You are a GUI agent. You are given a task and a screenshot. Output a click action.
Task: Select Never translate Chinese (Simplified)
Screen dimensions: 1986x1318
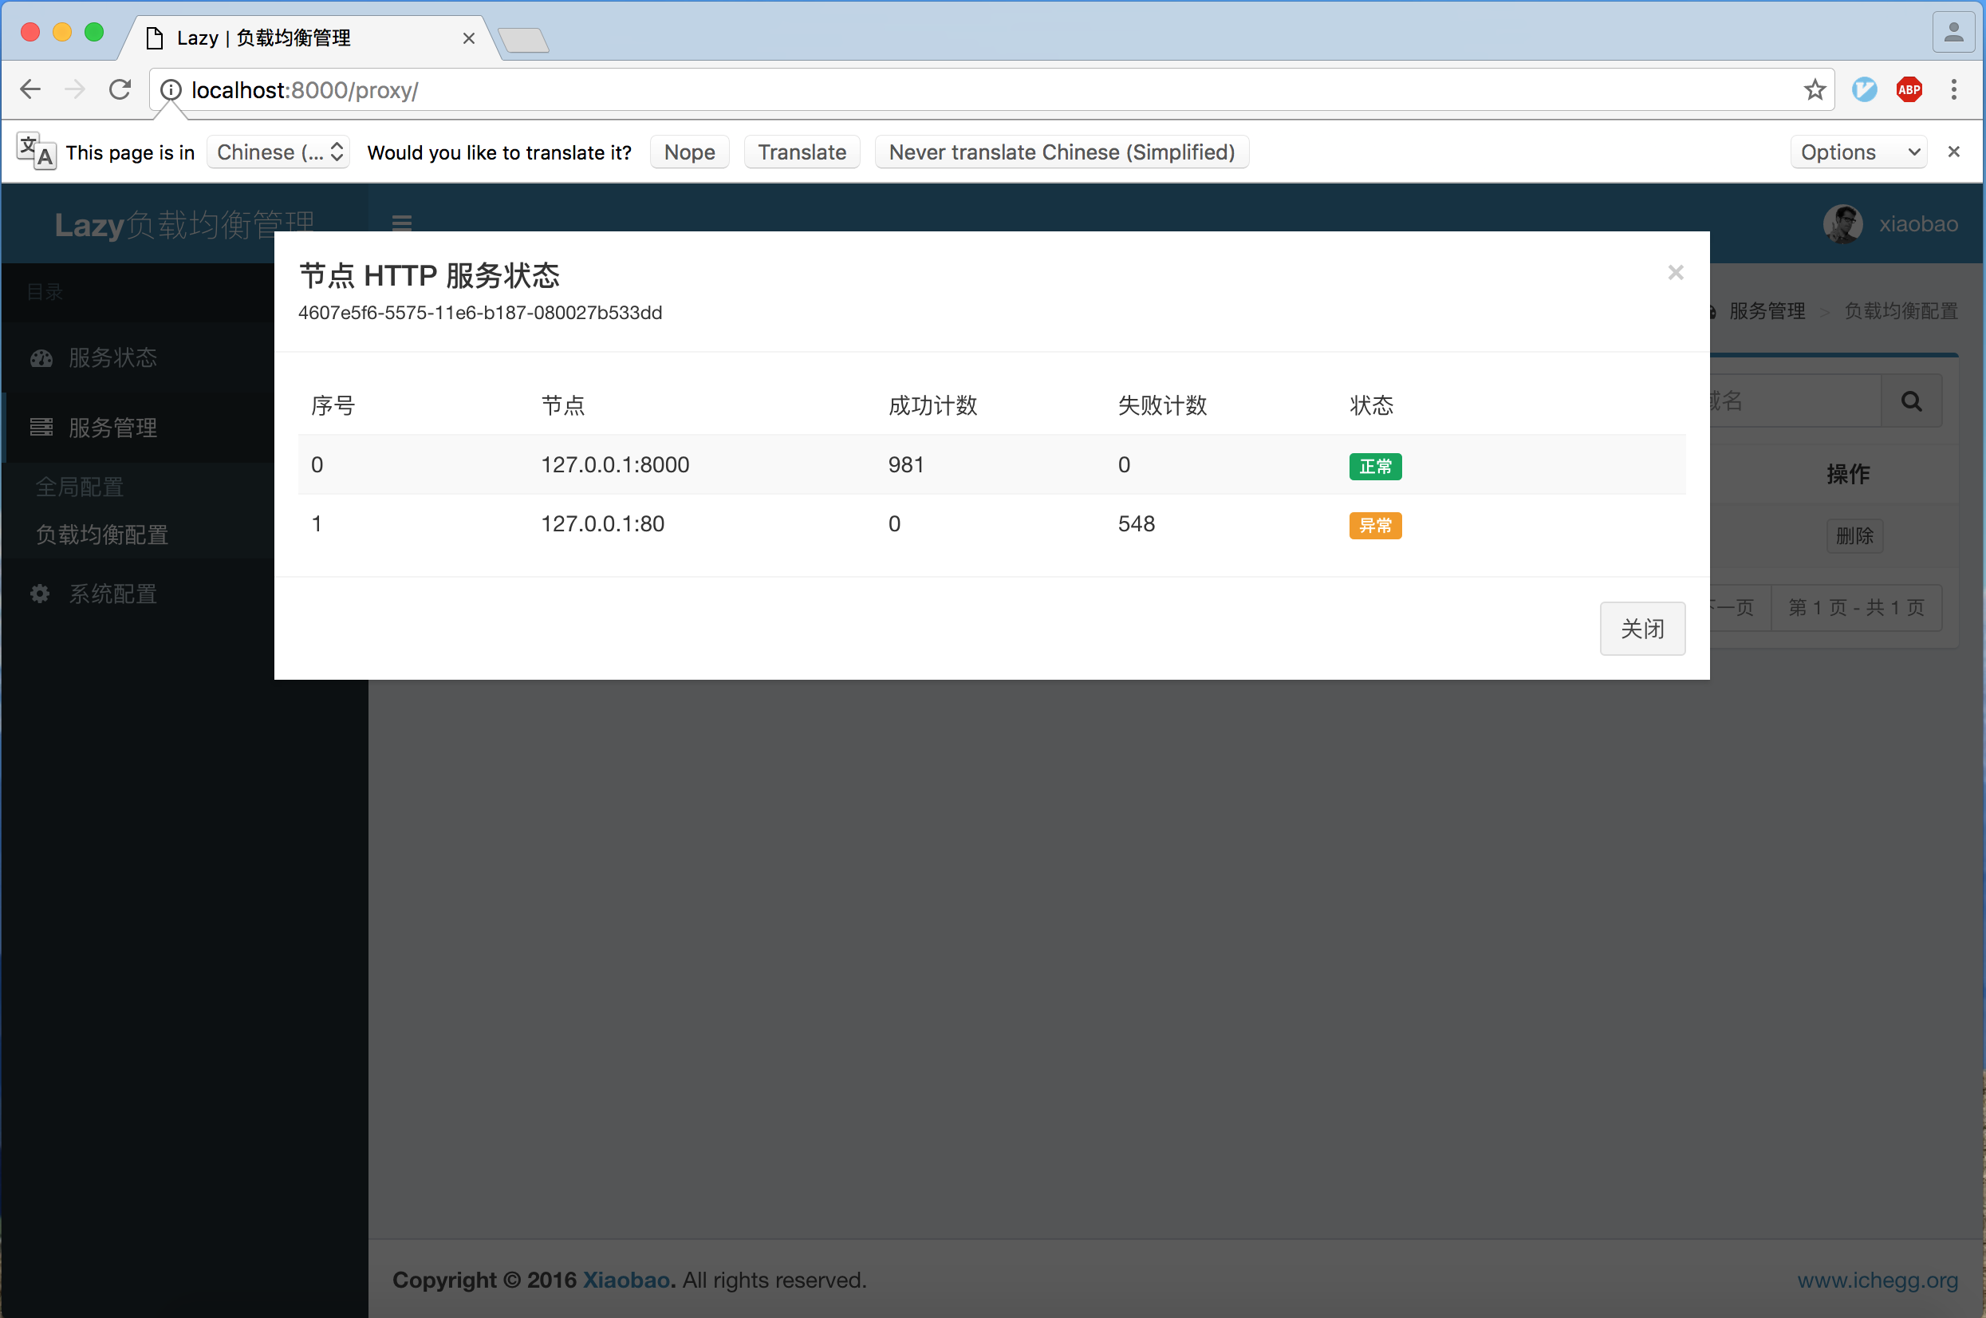point(1061,152)
